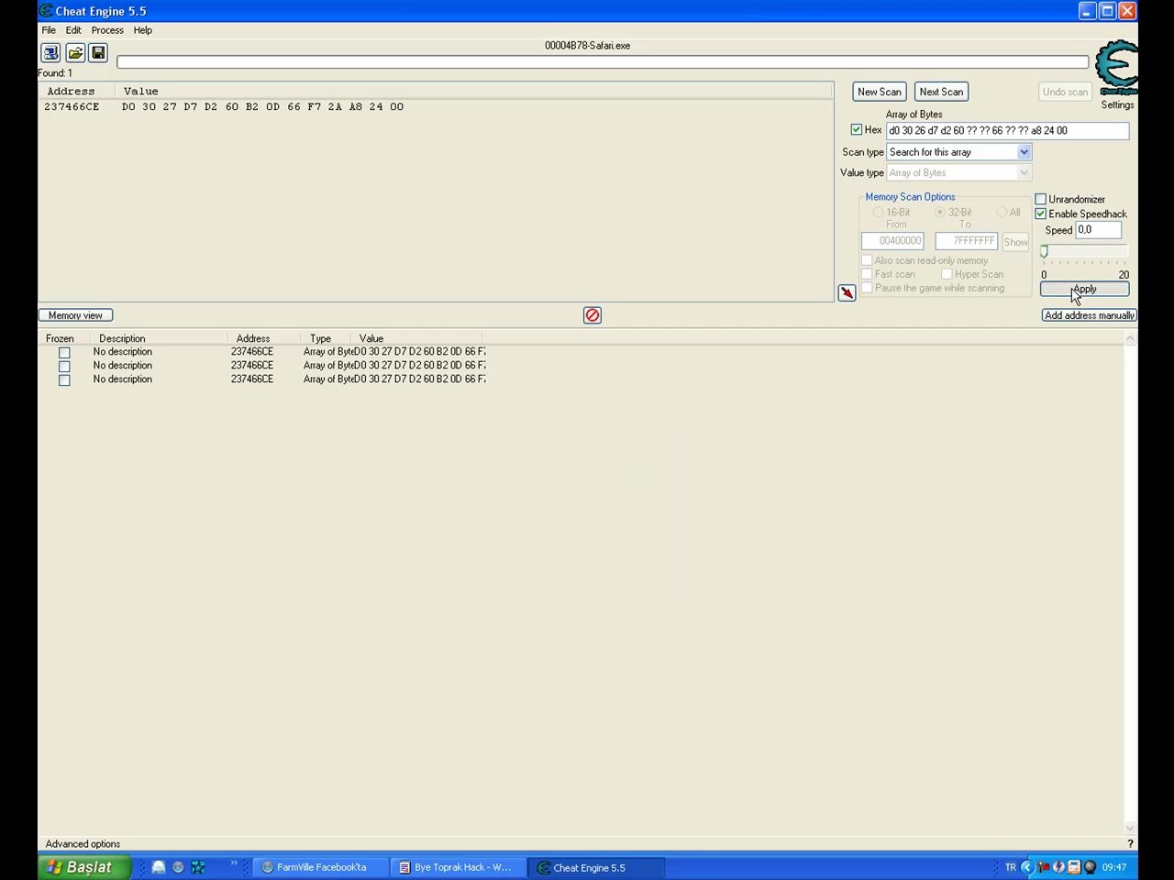Select the first No description row
Screen dimensions: 1174x880
tap(123, 352)
